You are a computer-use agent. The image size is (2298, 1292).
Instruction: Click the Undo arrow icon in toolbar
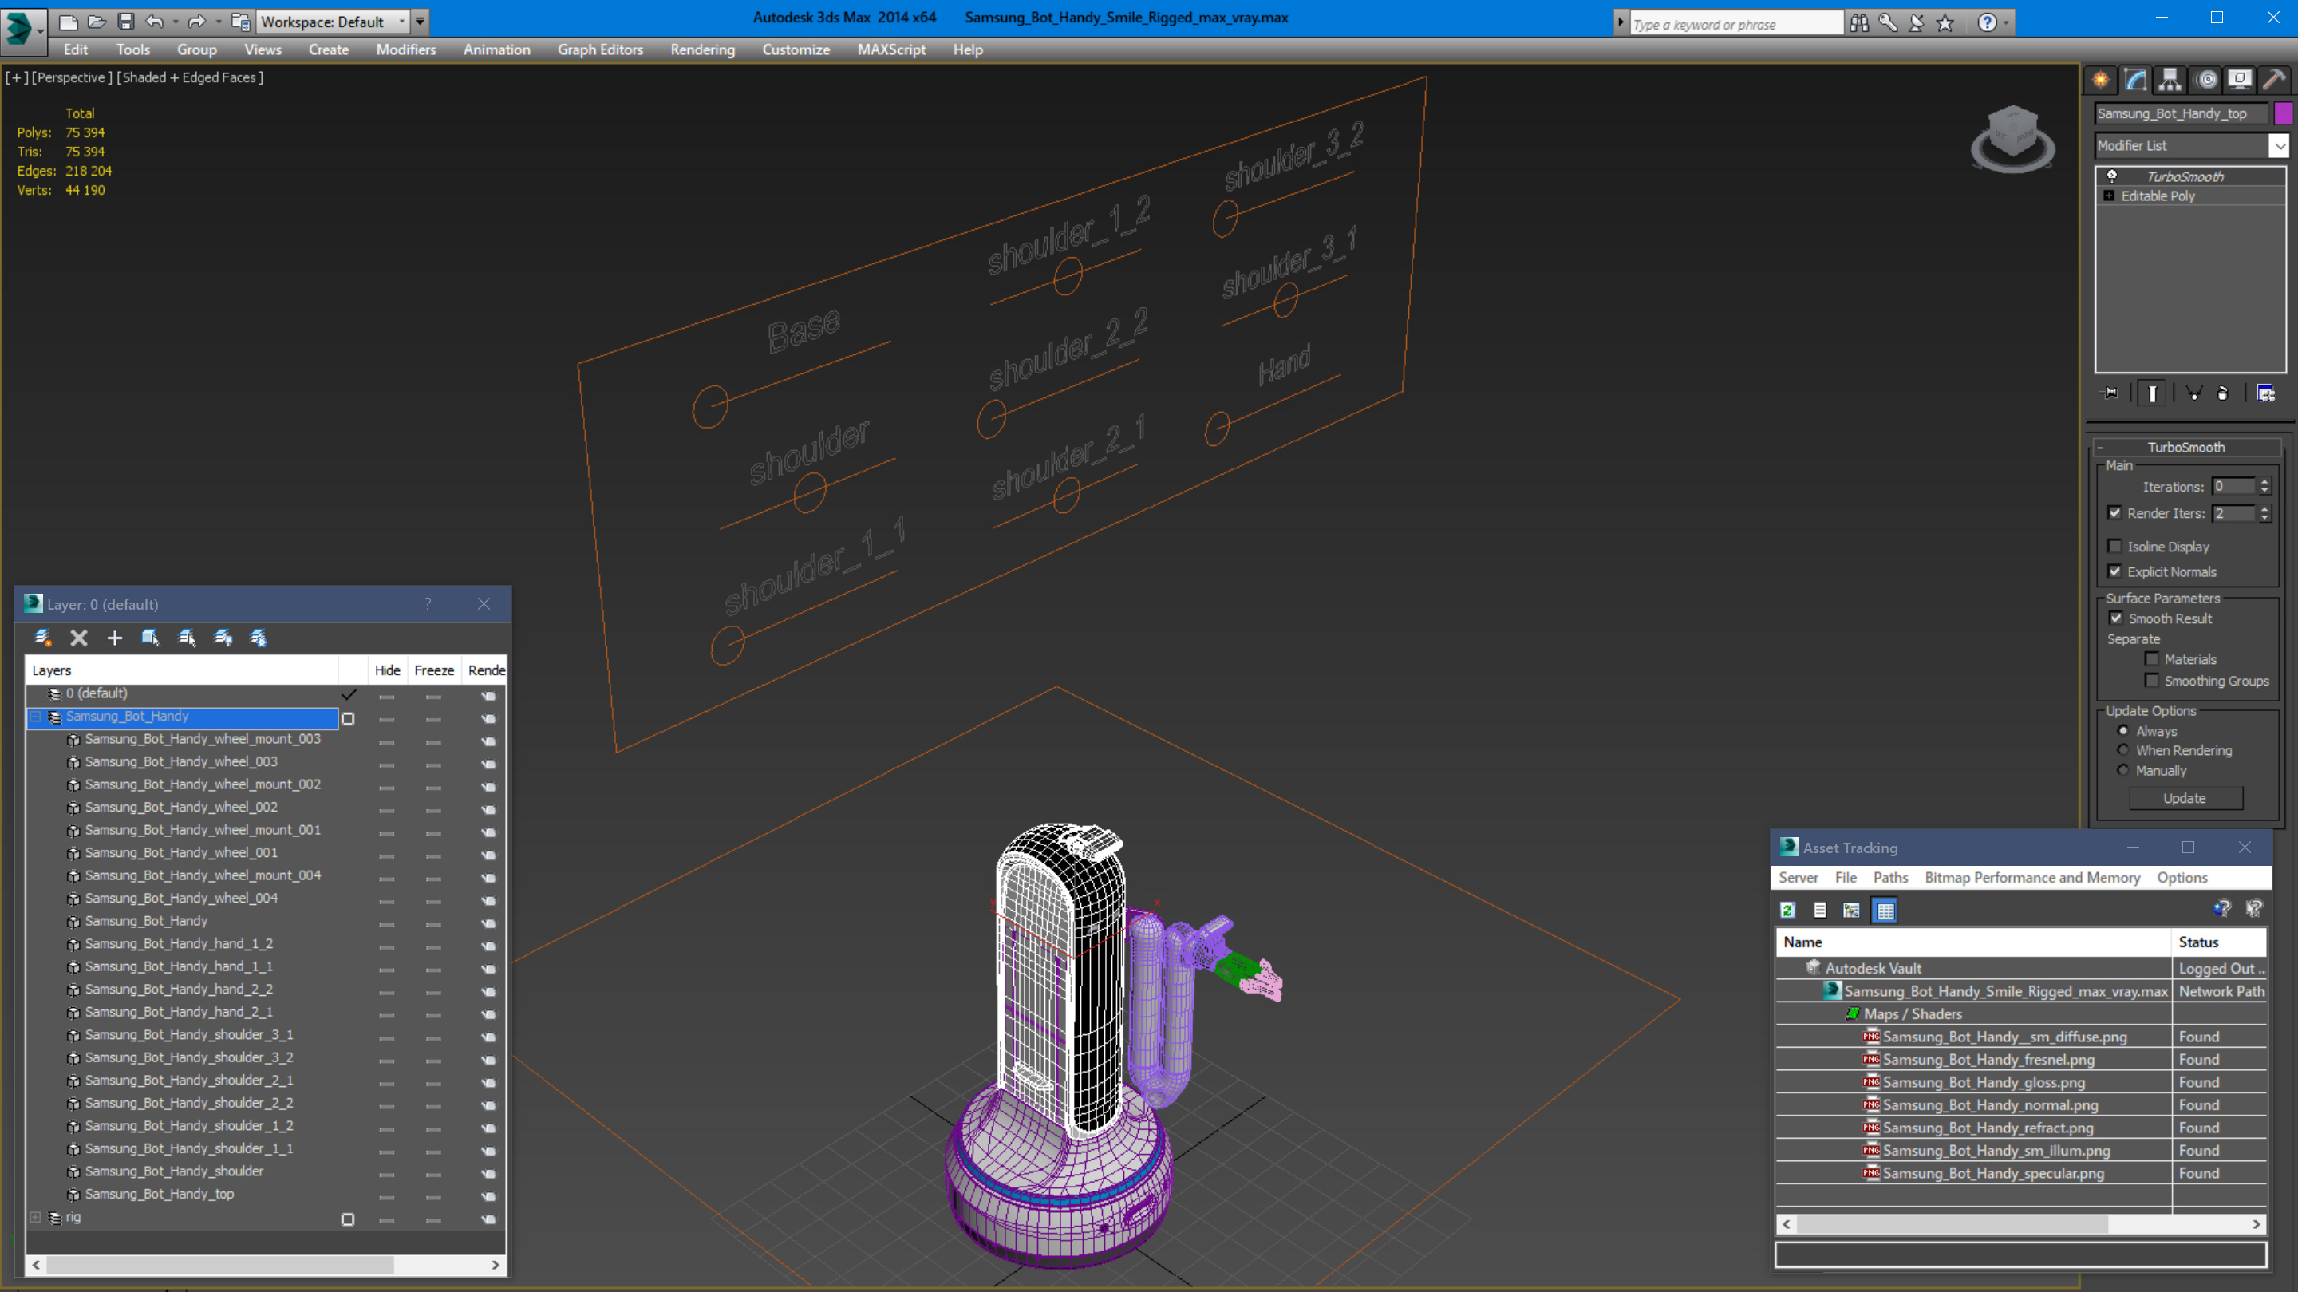tap(155, 21)
